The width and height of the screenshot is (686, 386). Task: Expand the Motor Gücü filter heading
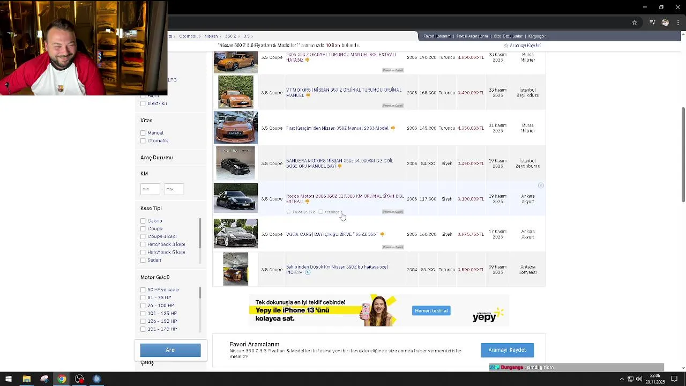[x=155, y=277]
